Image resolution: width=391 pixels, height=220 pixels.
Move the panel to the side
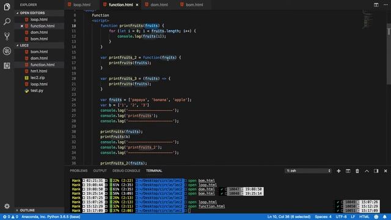376,171
